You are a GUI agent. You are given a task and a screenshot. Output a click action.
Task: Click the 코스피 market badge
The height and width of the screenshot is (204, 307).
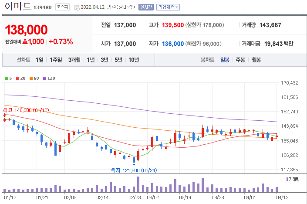(62, 7)
